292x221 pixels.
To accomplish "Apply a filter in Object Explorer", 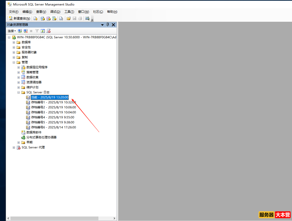I will click(37, 31).
